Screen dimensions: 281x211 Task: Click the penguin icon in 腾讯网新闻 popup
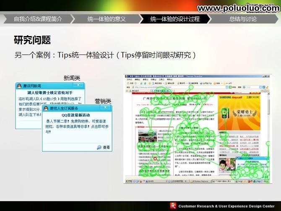pyautogui.click(x=19, y=86)
